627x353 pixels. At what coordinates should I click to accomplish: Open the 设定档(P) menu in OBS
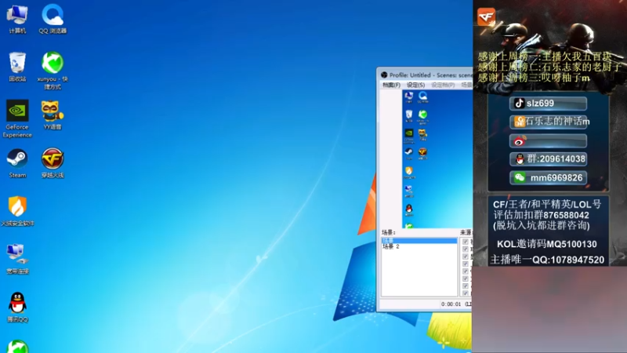click(x=443, y=85)
